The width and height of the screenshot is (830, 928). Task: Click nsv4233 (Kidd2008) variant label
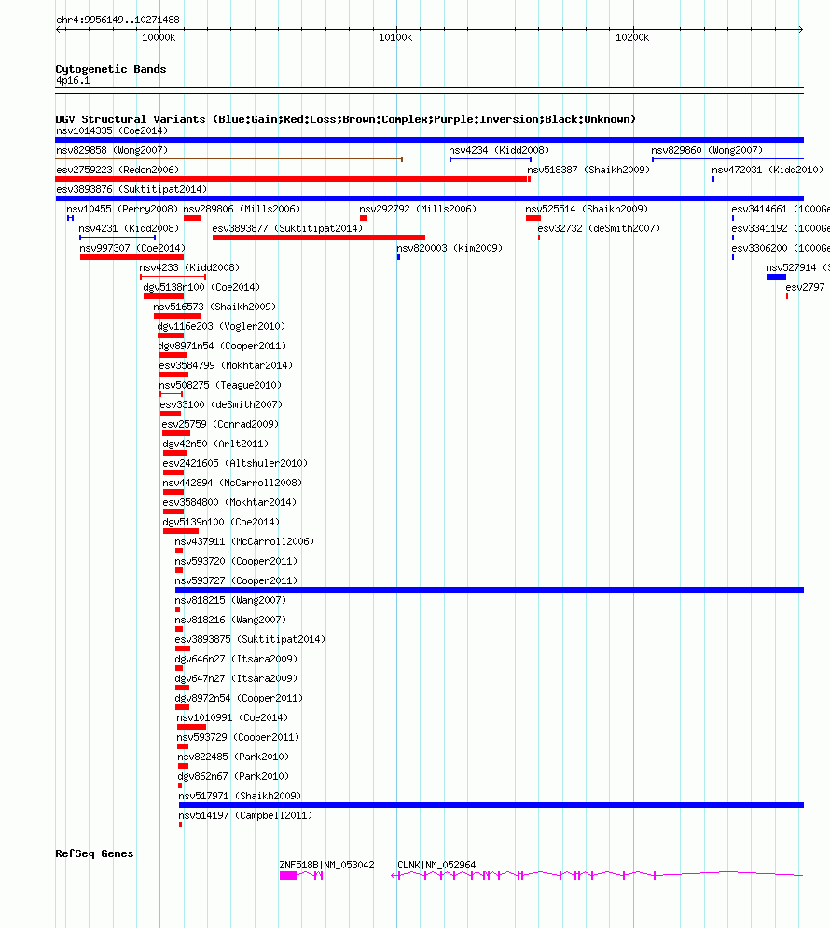click(189, 267)
